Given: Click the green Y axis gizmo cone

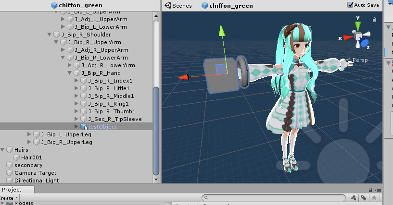Looking at the screenshot, I should tap(358, 26).
